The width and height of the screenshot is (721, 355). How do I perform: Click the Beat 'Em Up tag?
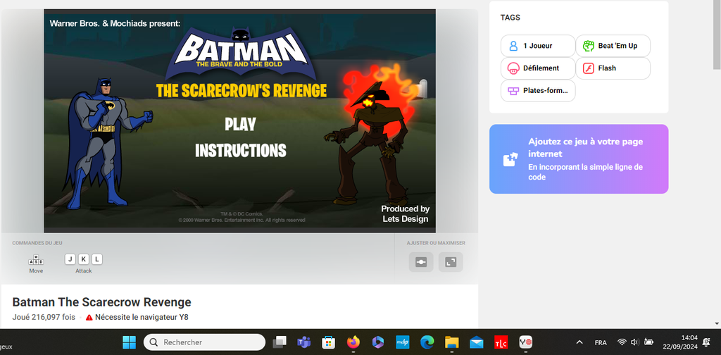613,46
